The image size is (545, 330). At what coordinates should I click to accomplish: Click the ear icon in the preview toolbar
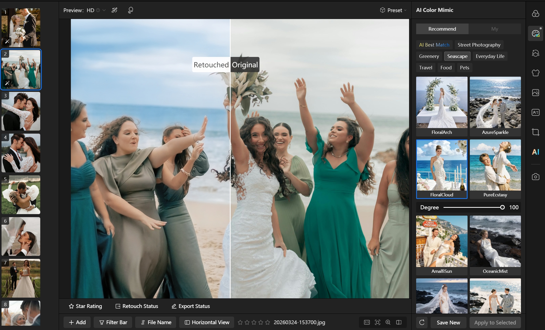[x=130, y=10]
